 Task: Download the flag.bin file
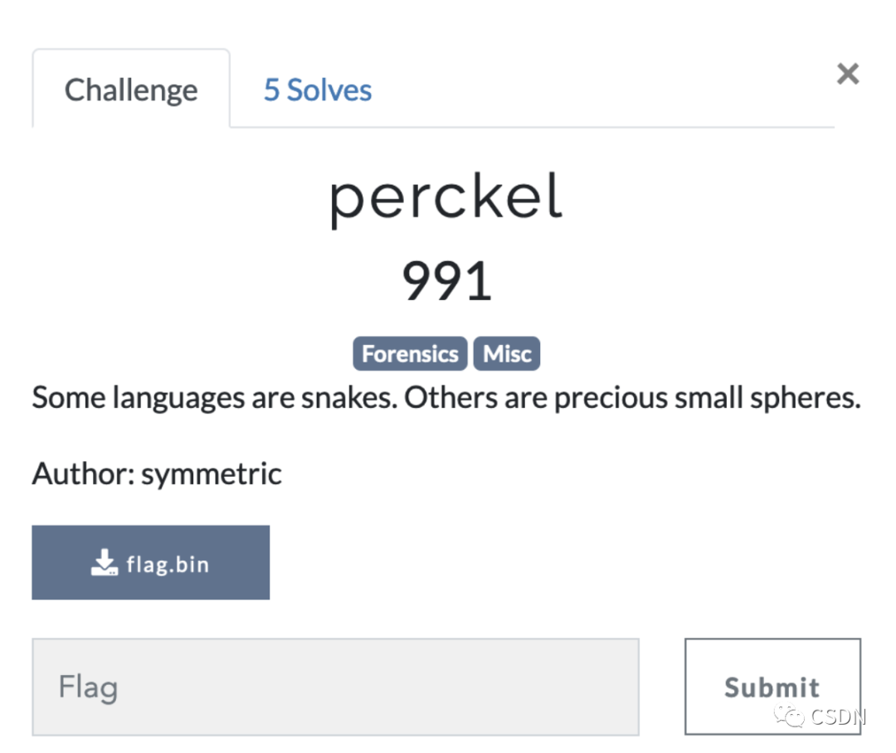151,563
